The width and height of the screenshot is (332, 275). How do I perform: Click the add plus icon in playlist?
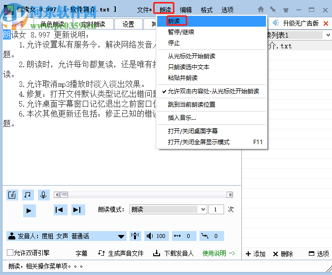point(248,254)
